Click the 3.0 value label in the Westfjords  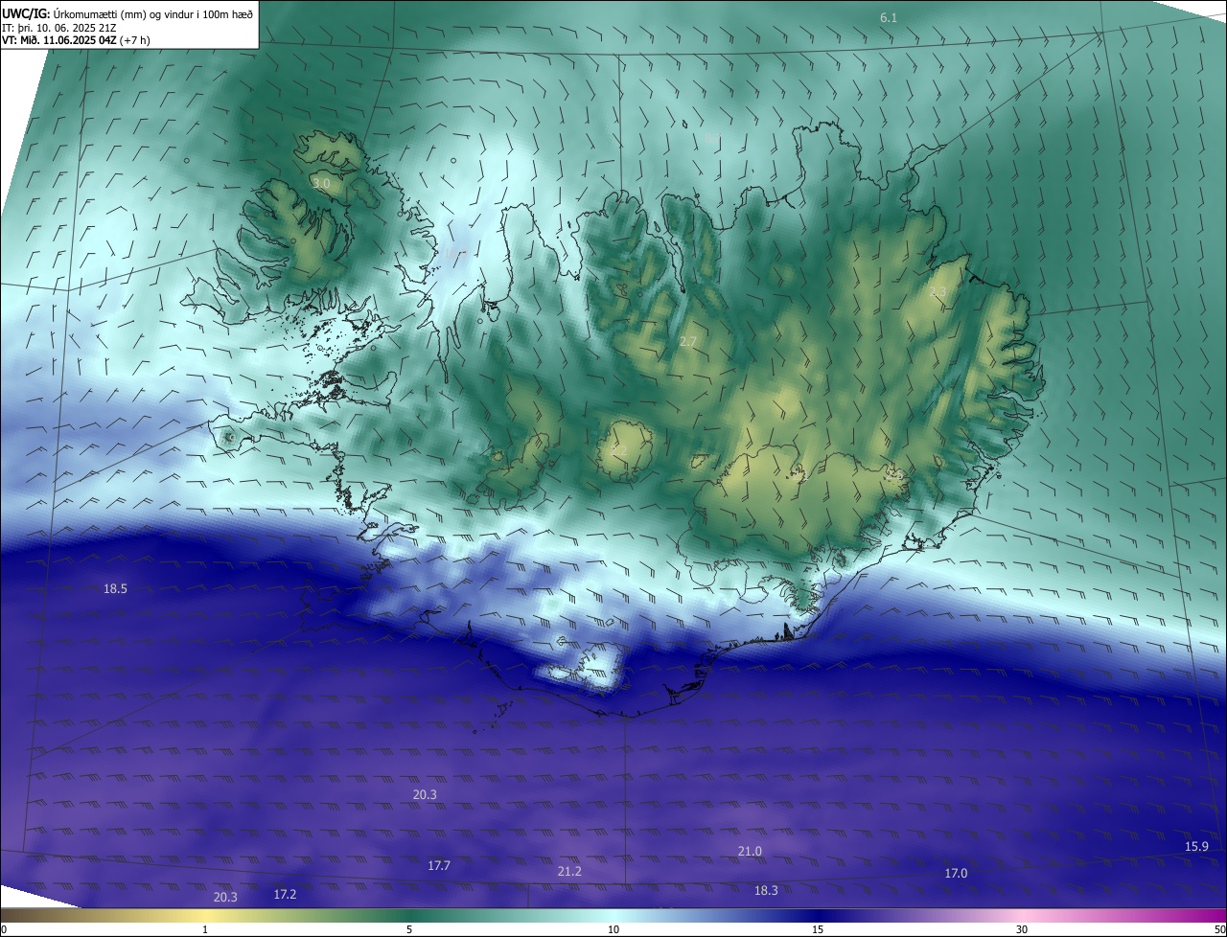click(x=321, y=183)
